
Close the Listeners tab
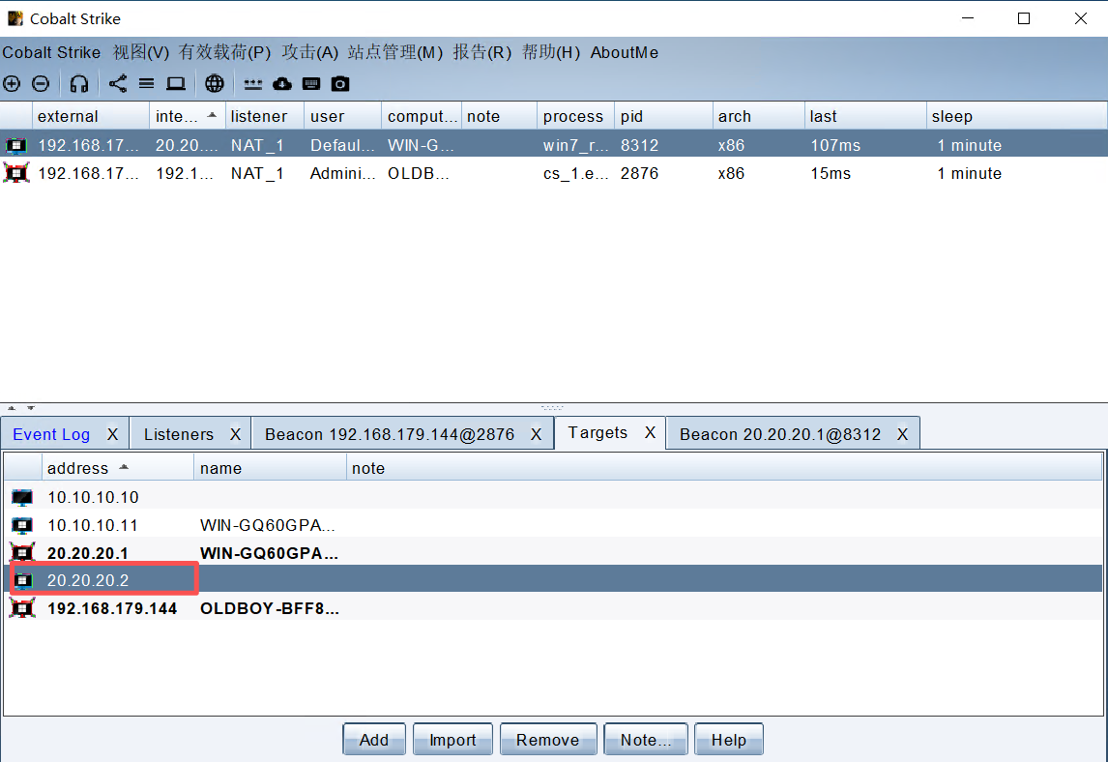click(x=235, y=434)
